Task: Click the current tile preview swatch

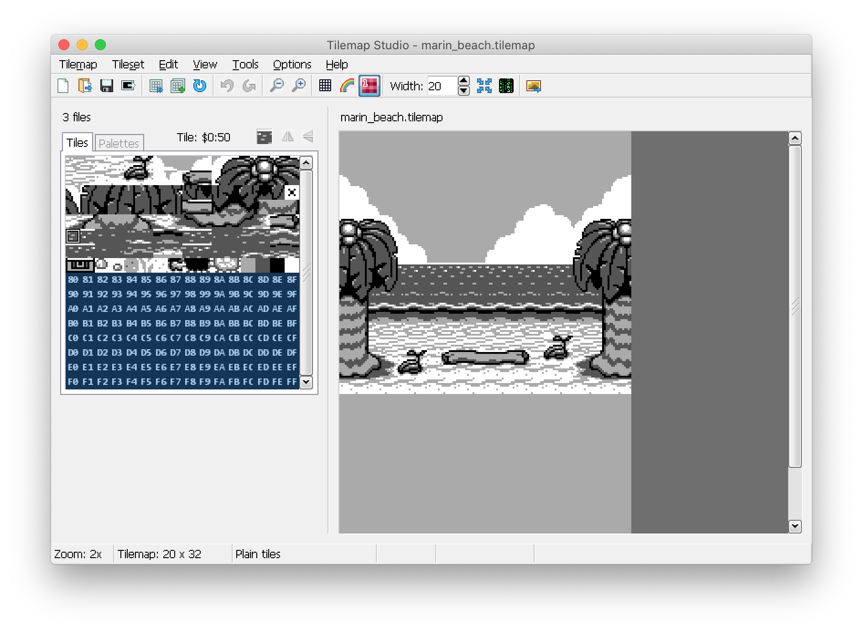Action: [x=265, y=137]
